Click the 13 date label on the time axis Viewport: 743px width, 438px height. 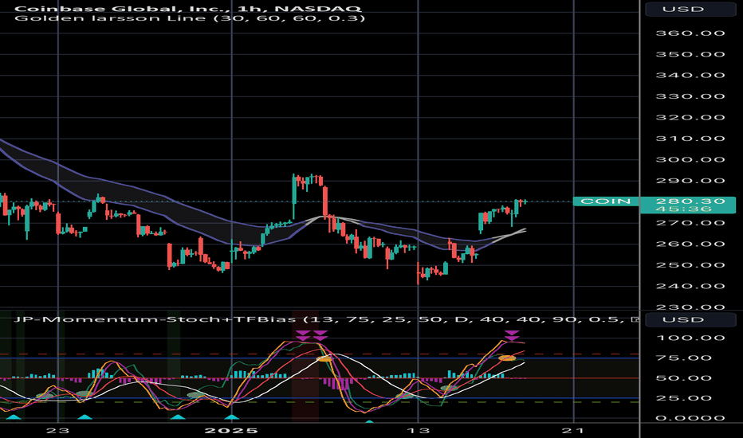[x=419, y=430]
